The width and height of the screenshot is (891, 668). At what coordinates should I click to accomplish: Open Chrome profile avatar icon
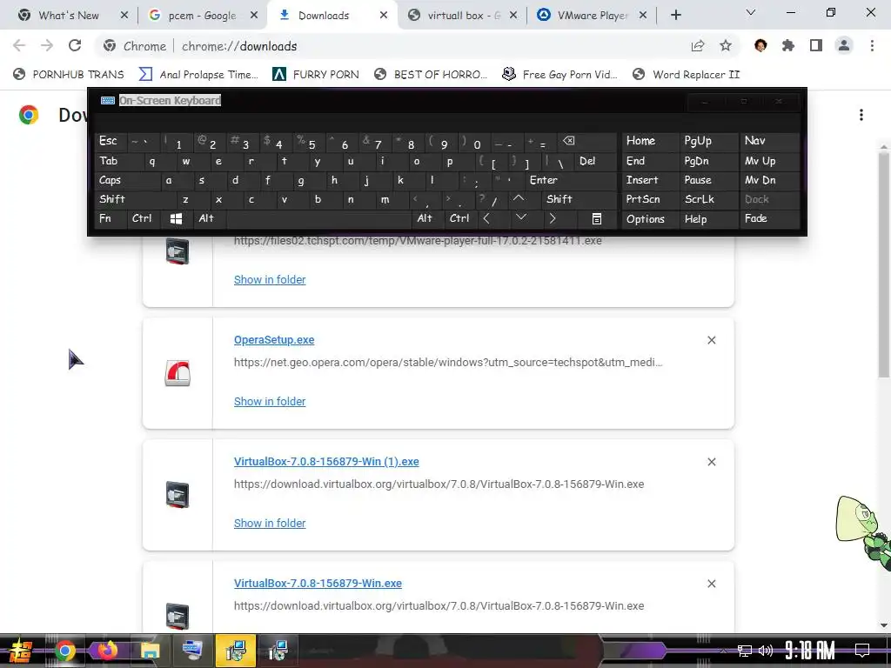click(844, 45)
